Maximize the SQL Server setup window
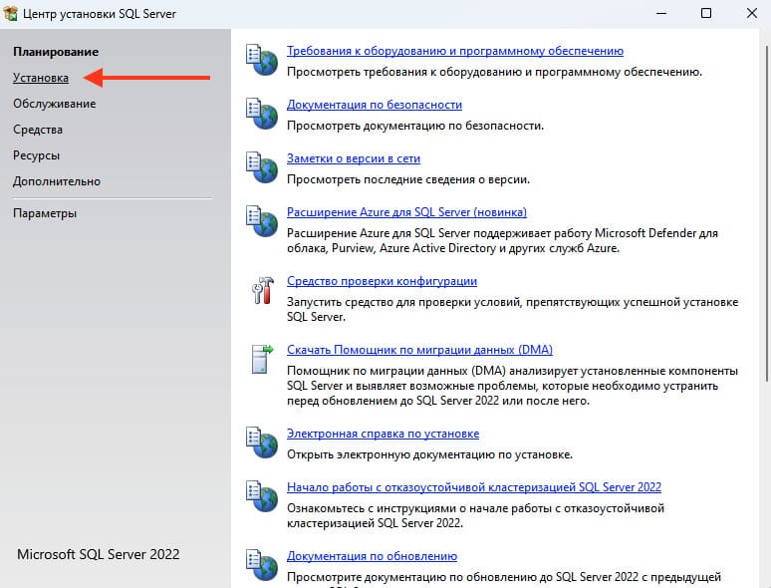 706,13
